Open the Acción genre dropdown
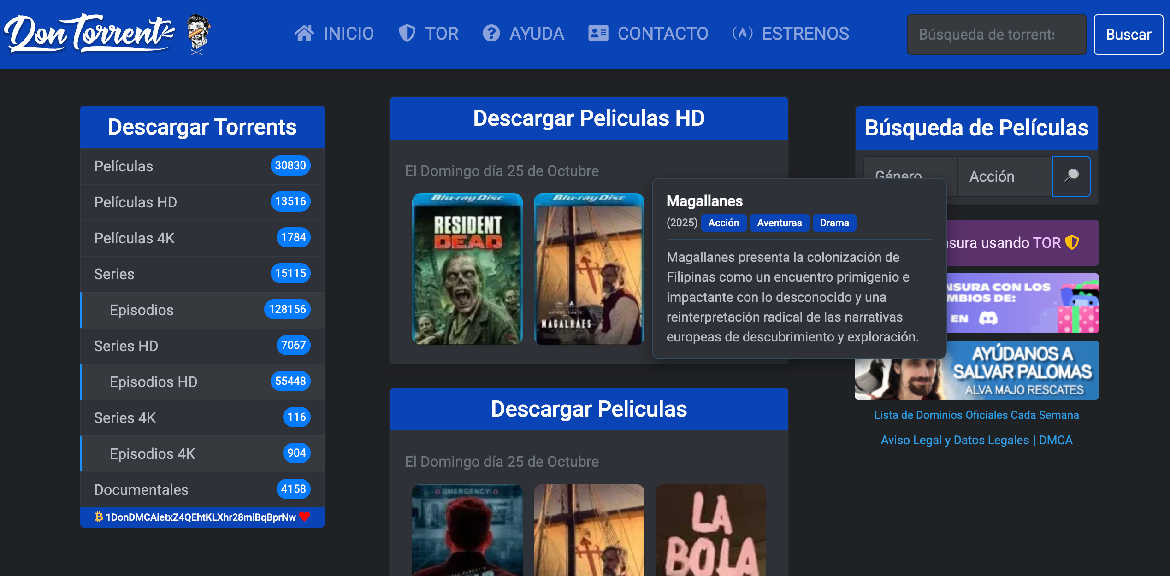Viewport: 1170px width, 576px height. tap(1005, 176)
